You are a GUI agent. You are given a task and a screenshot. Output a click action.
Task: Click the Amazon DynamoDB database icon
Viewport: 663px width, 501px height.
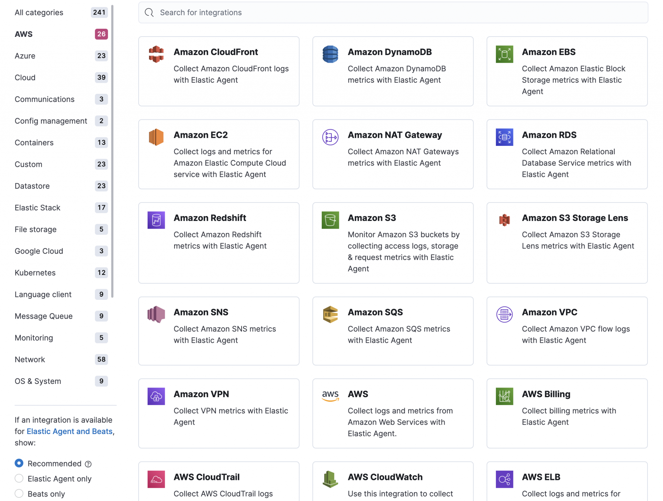point(330,54)
